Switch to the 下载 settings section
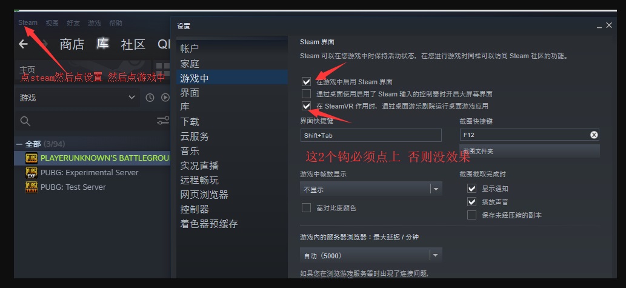This screenshot has width=626, height=288. [x=190, y=122]
